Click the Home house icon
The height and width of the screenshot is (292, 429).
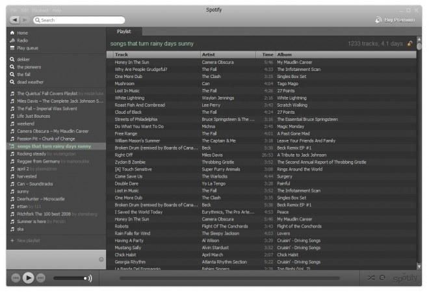point(12,33)
